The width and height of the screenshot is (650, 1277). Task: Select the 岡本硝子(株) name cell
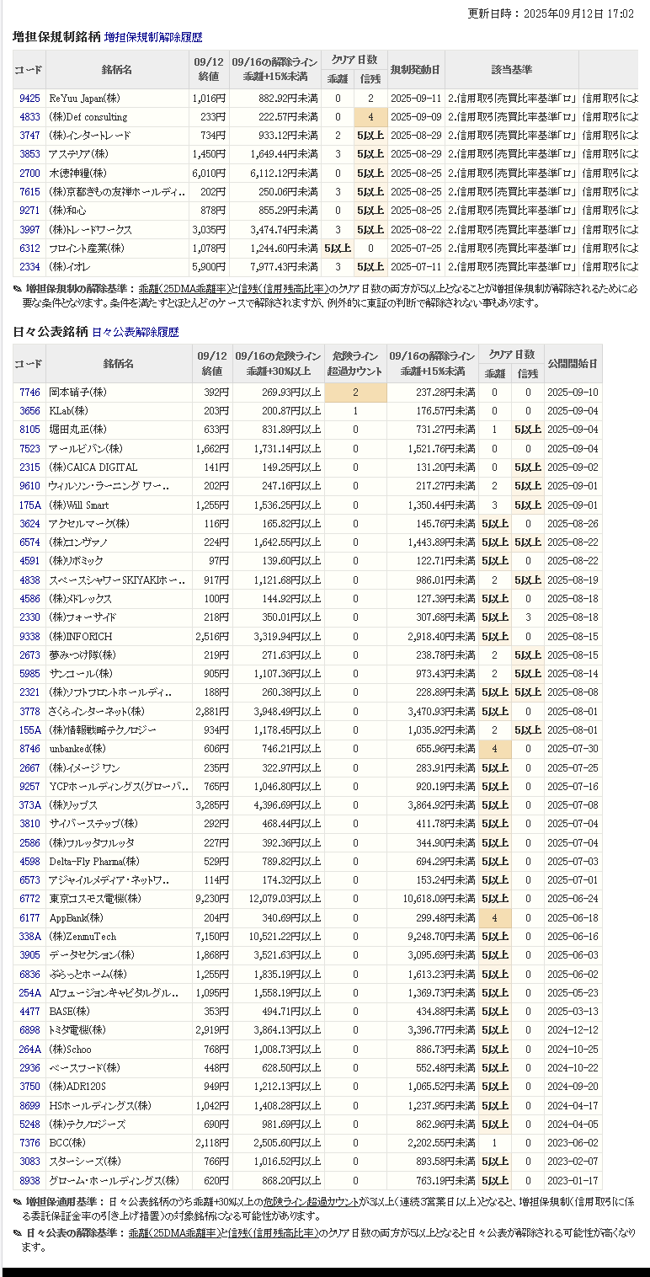coord(119,393)
